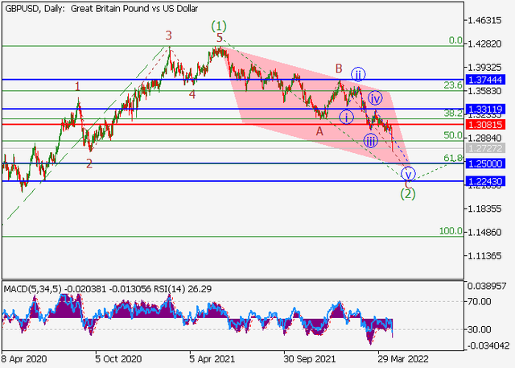Image resolution: width=515 pixels, height=368 pixels.
Task: Click the green (2) wave label
Action: [408, 193]
